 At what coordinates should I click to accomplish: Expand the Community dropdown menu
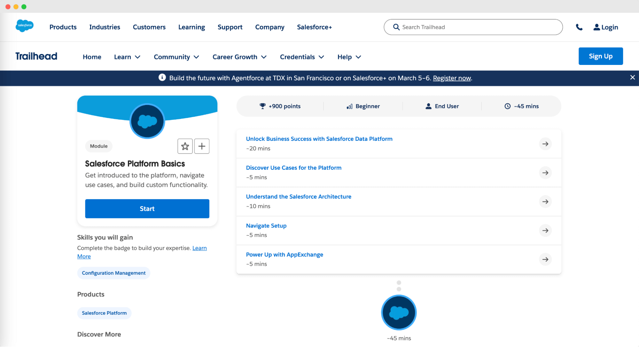[176, 57]
